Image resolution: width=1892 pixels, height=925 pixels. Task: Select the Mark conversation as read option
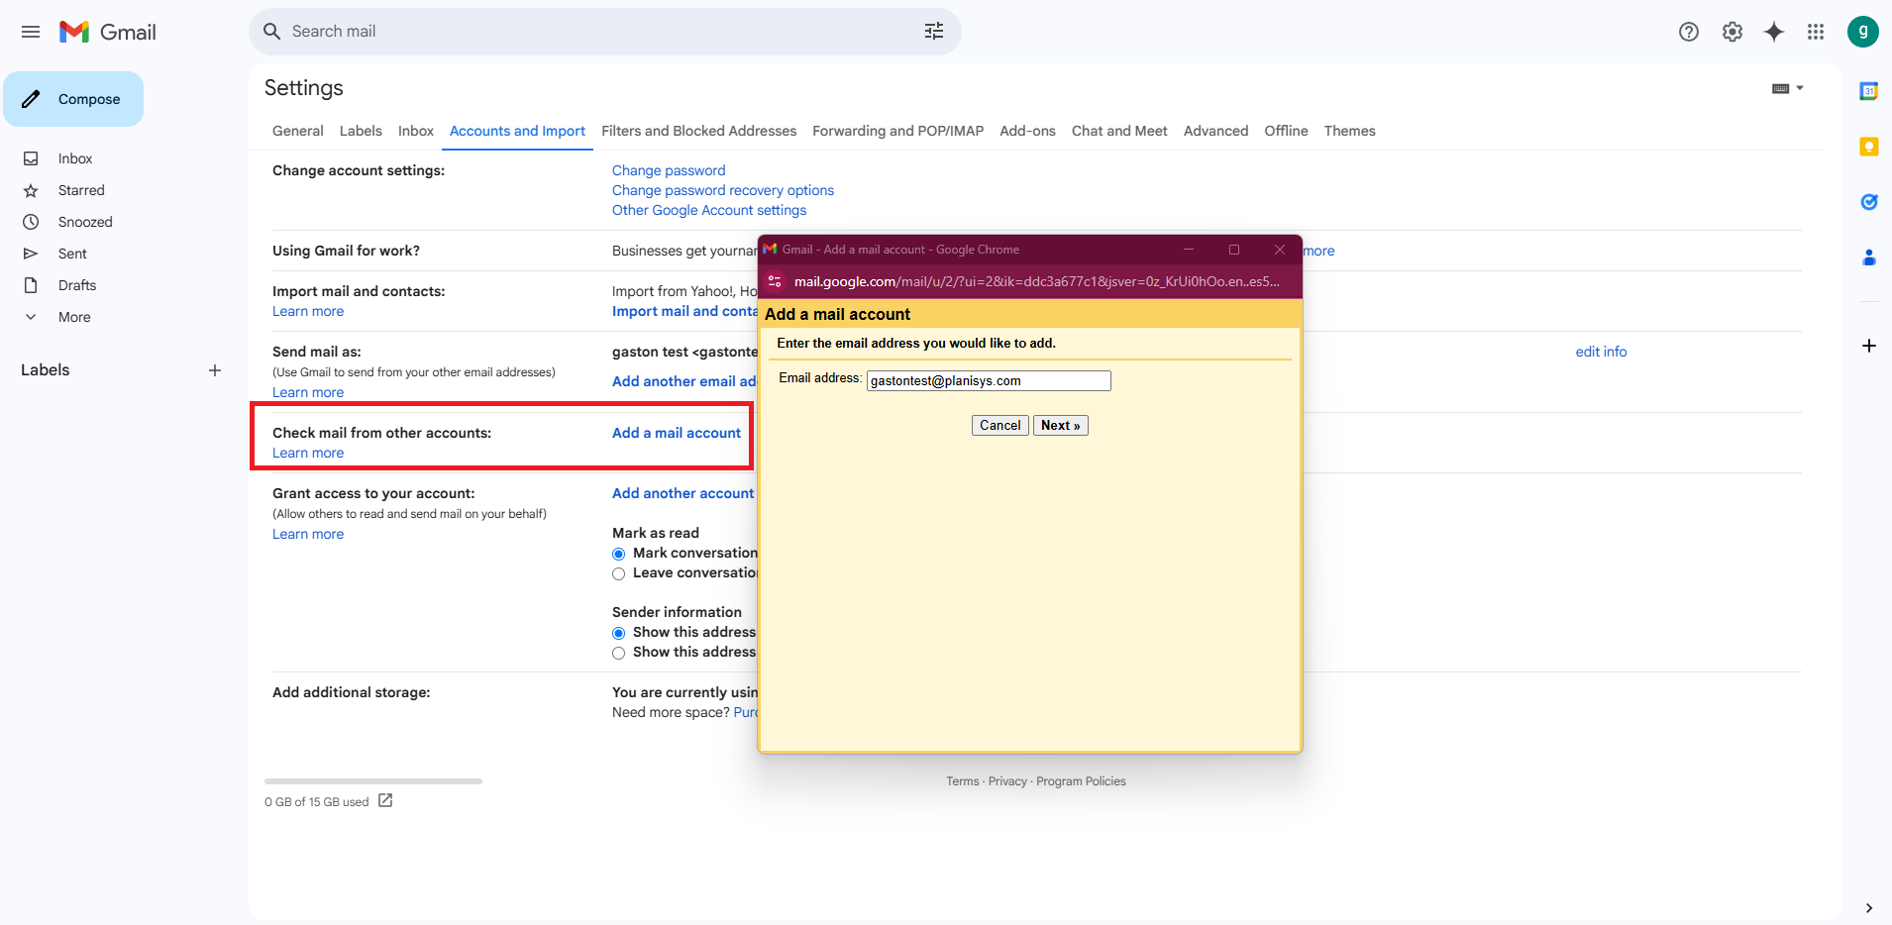coord(619,554)
